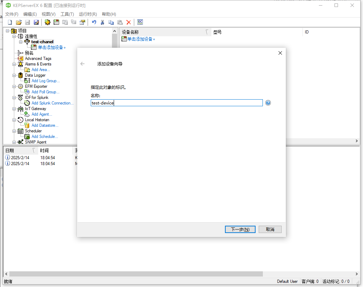Click the Data Logger database icon
The width and height of the screenshot is (363, 287).
pyautogui.click(x=21, y=75)
